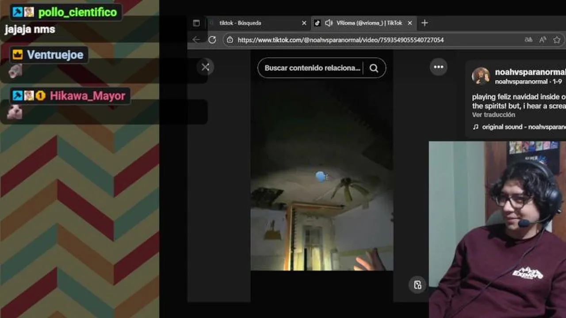566x318 pixels.
Task: Click the search magnifier icon in TikTok
Action: point(374,68)
